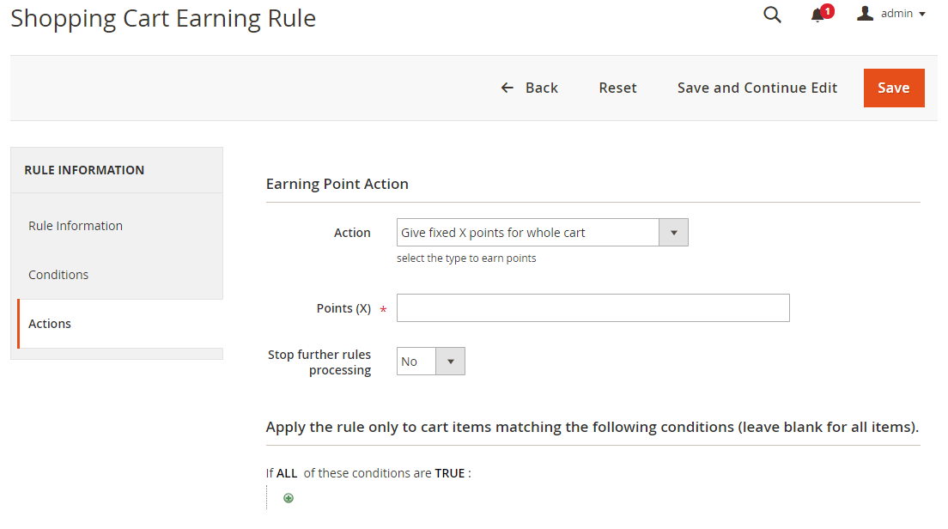Switch to the Conditions tab

click(58, 275)
